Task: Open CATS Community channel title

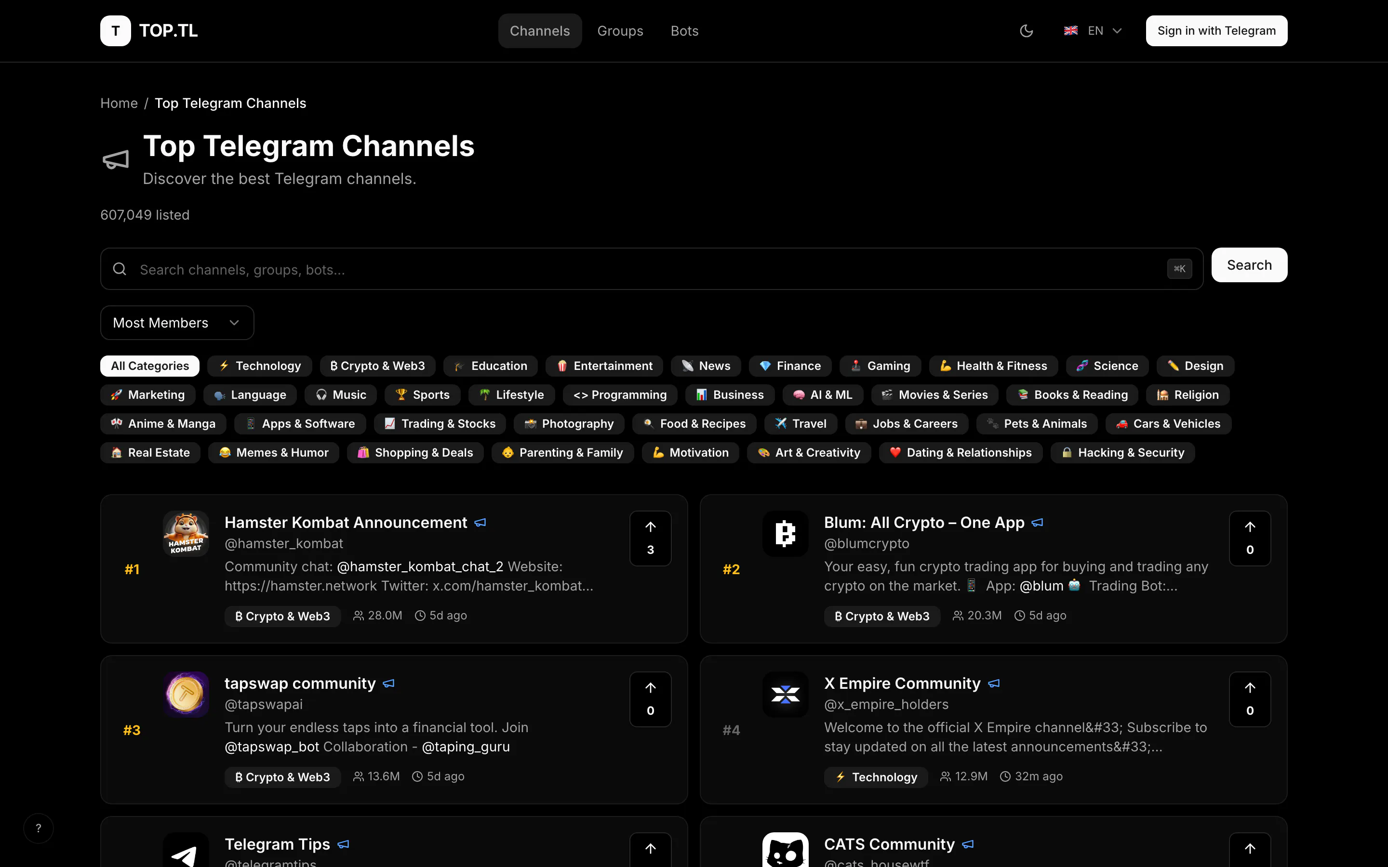Action: [890, 844]
